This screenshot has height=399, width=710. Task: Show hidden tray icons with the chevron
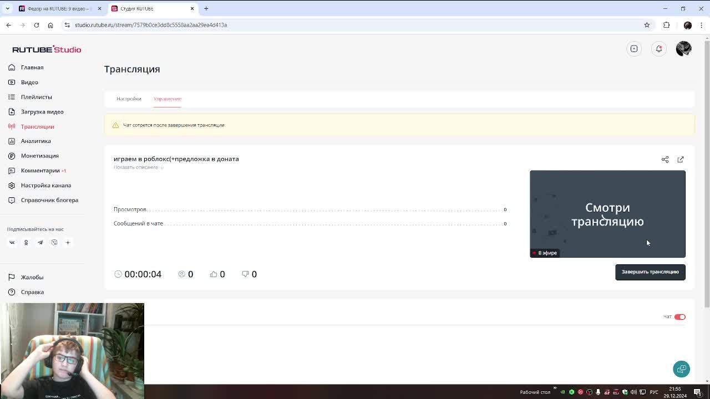(555, 388)
